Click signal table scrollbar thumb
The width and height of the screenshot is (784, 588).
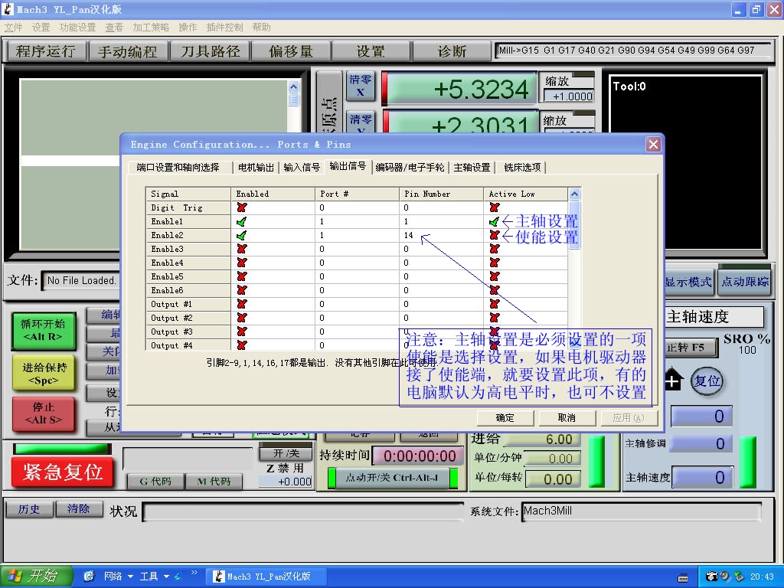[574, 225]
